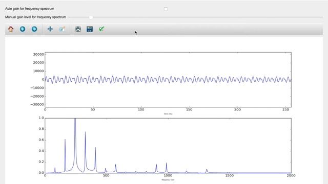Click the 500 tick on frequency axis
This screenshot has width=328, height=184.
pyautogui.click(x=106, y=176)
